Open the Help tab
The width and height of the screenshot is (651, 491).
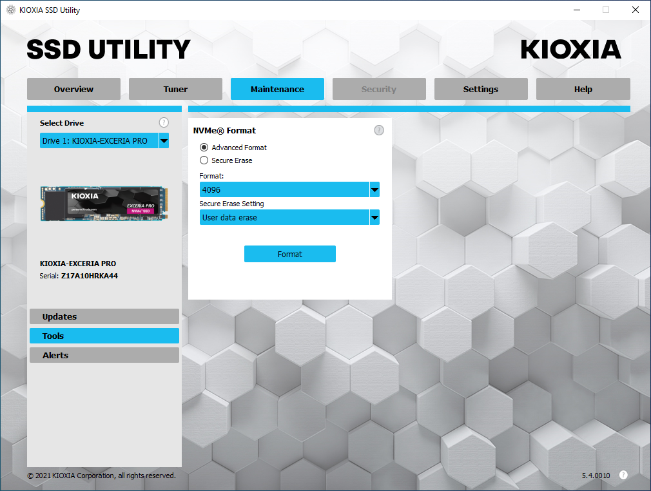pos(583,89)
